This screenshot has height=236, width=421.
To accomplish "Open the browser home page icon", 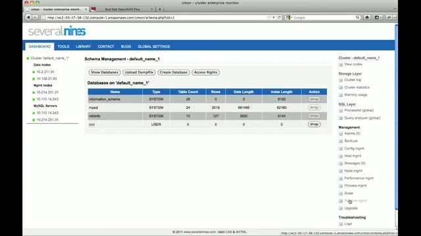I will [x=367, y=18].
